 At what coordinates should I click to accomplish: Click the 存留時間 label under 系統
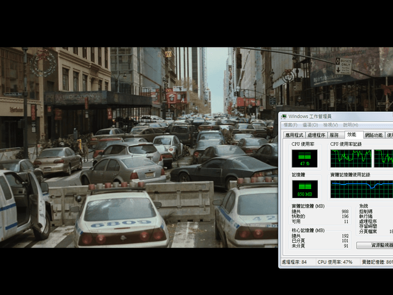[x=368, y=227]
